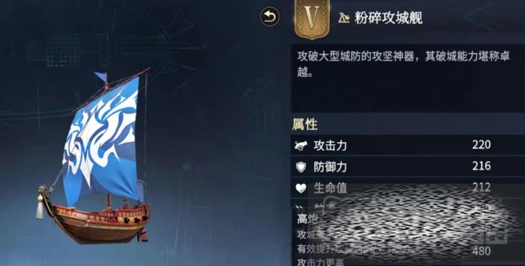525x266 pixels.
Task: Tap the heart icon for 生命值
Action: 301,188
